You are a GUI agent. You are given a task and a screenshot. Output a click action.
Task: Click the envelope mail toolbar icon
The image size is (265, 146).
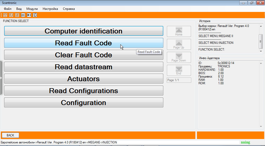pos(23,15)
